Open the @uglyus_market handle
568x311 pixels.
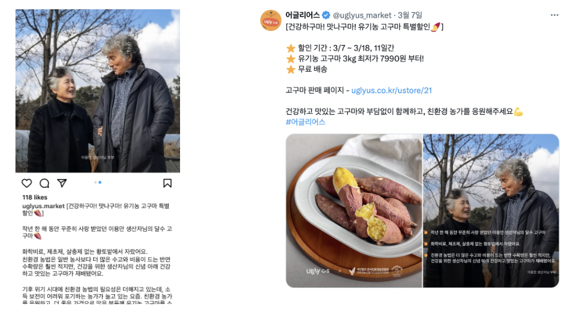[x=362, y=15]
